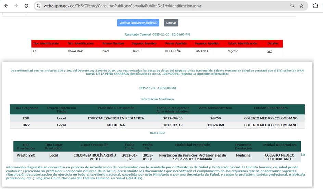Click the identification number 1047400441 cell
Screen dimensions: 323x189
pos(76,51)
